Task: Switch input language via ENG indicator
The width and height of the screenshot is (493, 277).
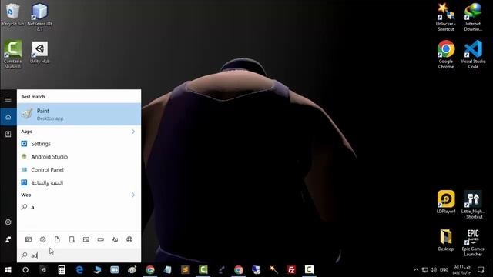Action: (444, 270)
